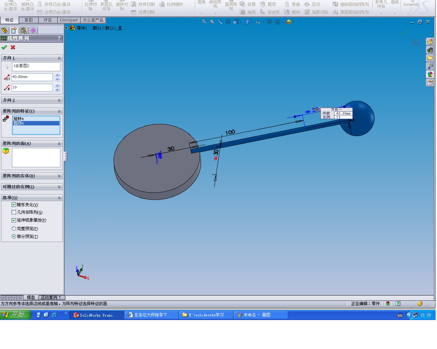Open the Hide/Show Items glasses icon
Screen dimensions: 437x349
(x=258, y=22)
